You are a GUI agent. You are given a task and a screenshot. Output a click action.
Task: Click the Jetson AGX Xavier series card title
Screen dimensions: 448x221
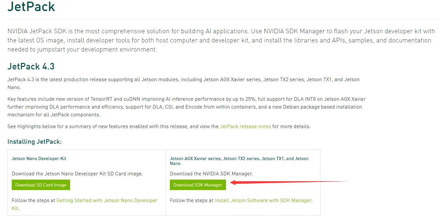(239, 161)
